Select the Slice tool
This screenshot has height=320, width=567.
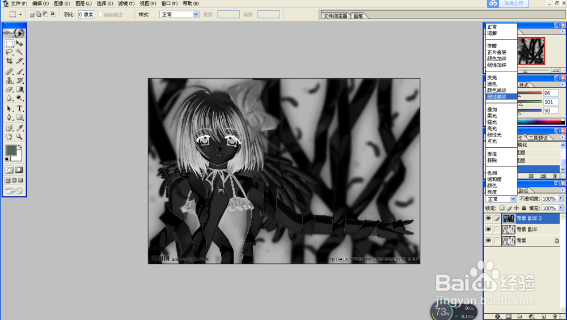[x=19, y=61]
